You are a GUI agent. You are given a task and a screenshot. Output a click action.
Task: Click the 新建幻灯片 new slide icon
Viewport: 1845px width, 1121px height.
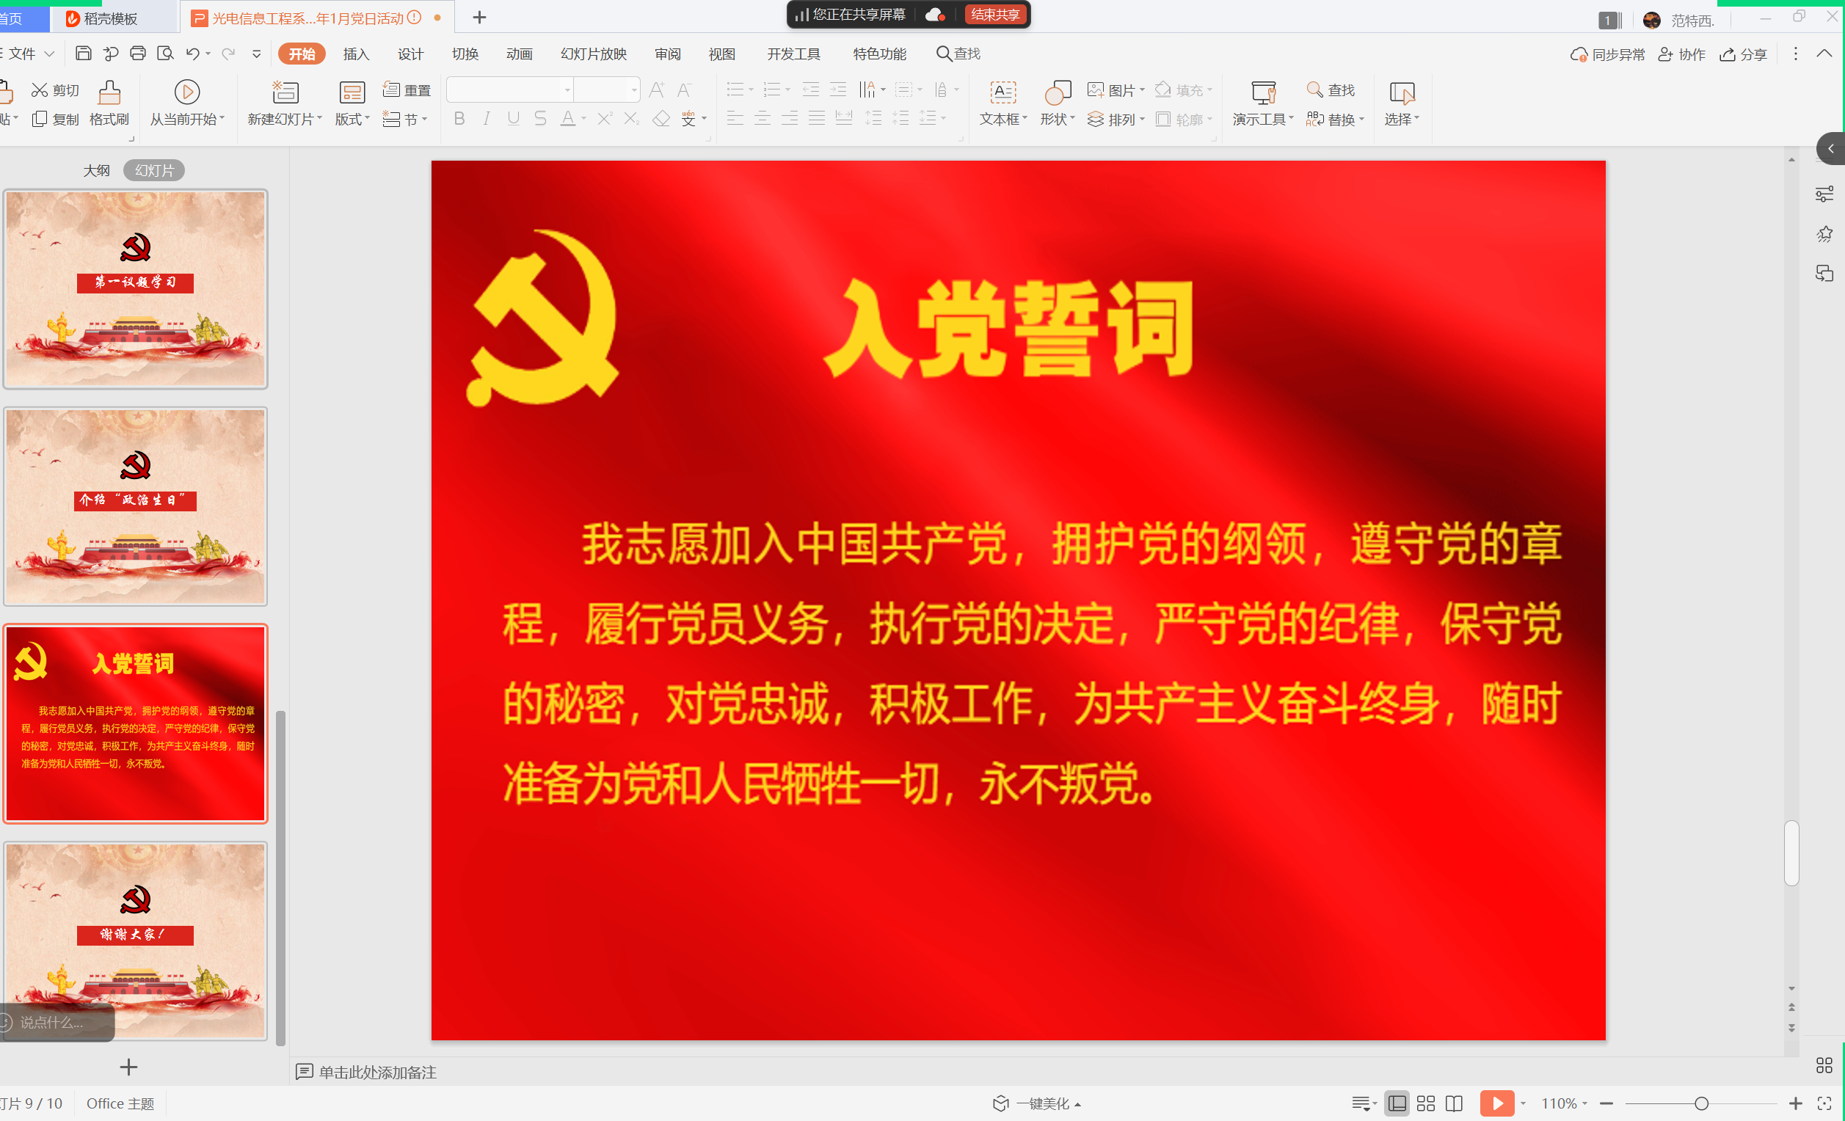pyautogui.click(x=285, y=92)
